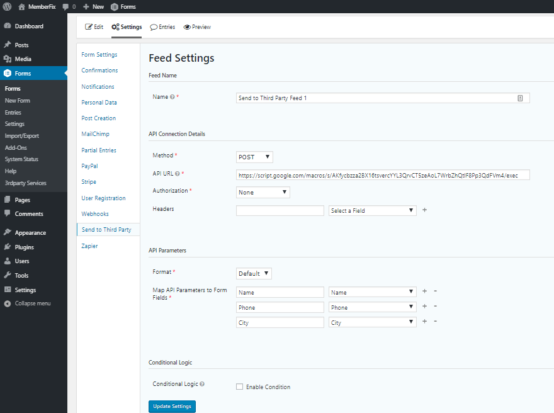Open the comments bubble icon in admin bar
This screenshot has width=554, height=413.
coord(65,7)
